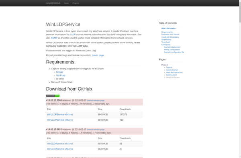Screen dimensions: 241x158
Task: Open Projects in the navbar
Action: (76, 3)
